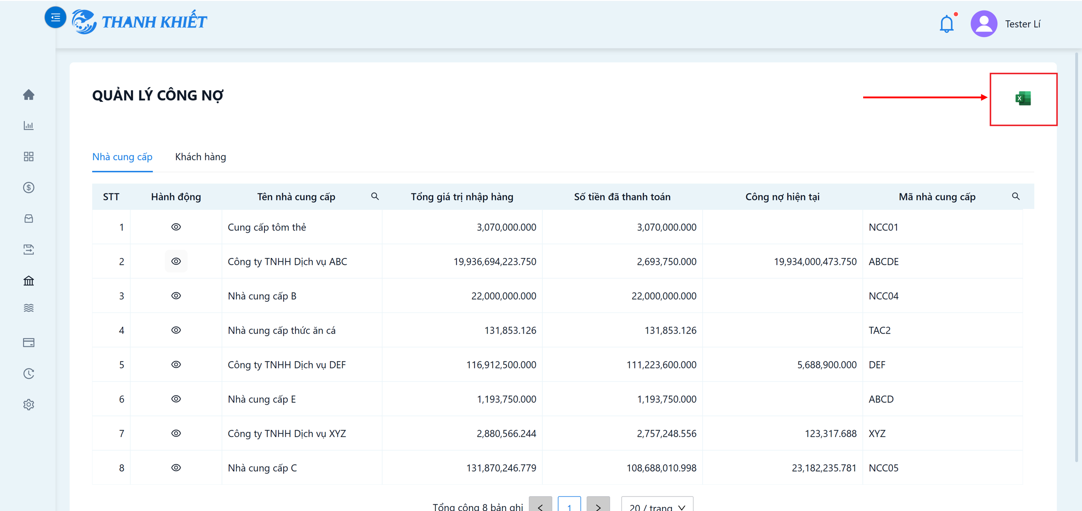
Task: Click the Công ty TNHH Dịch vụ XYZ name
Action: 287,433
